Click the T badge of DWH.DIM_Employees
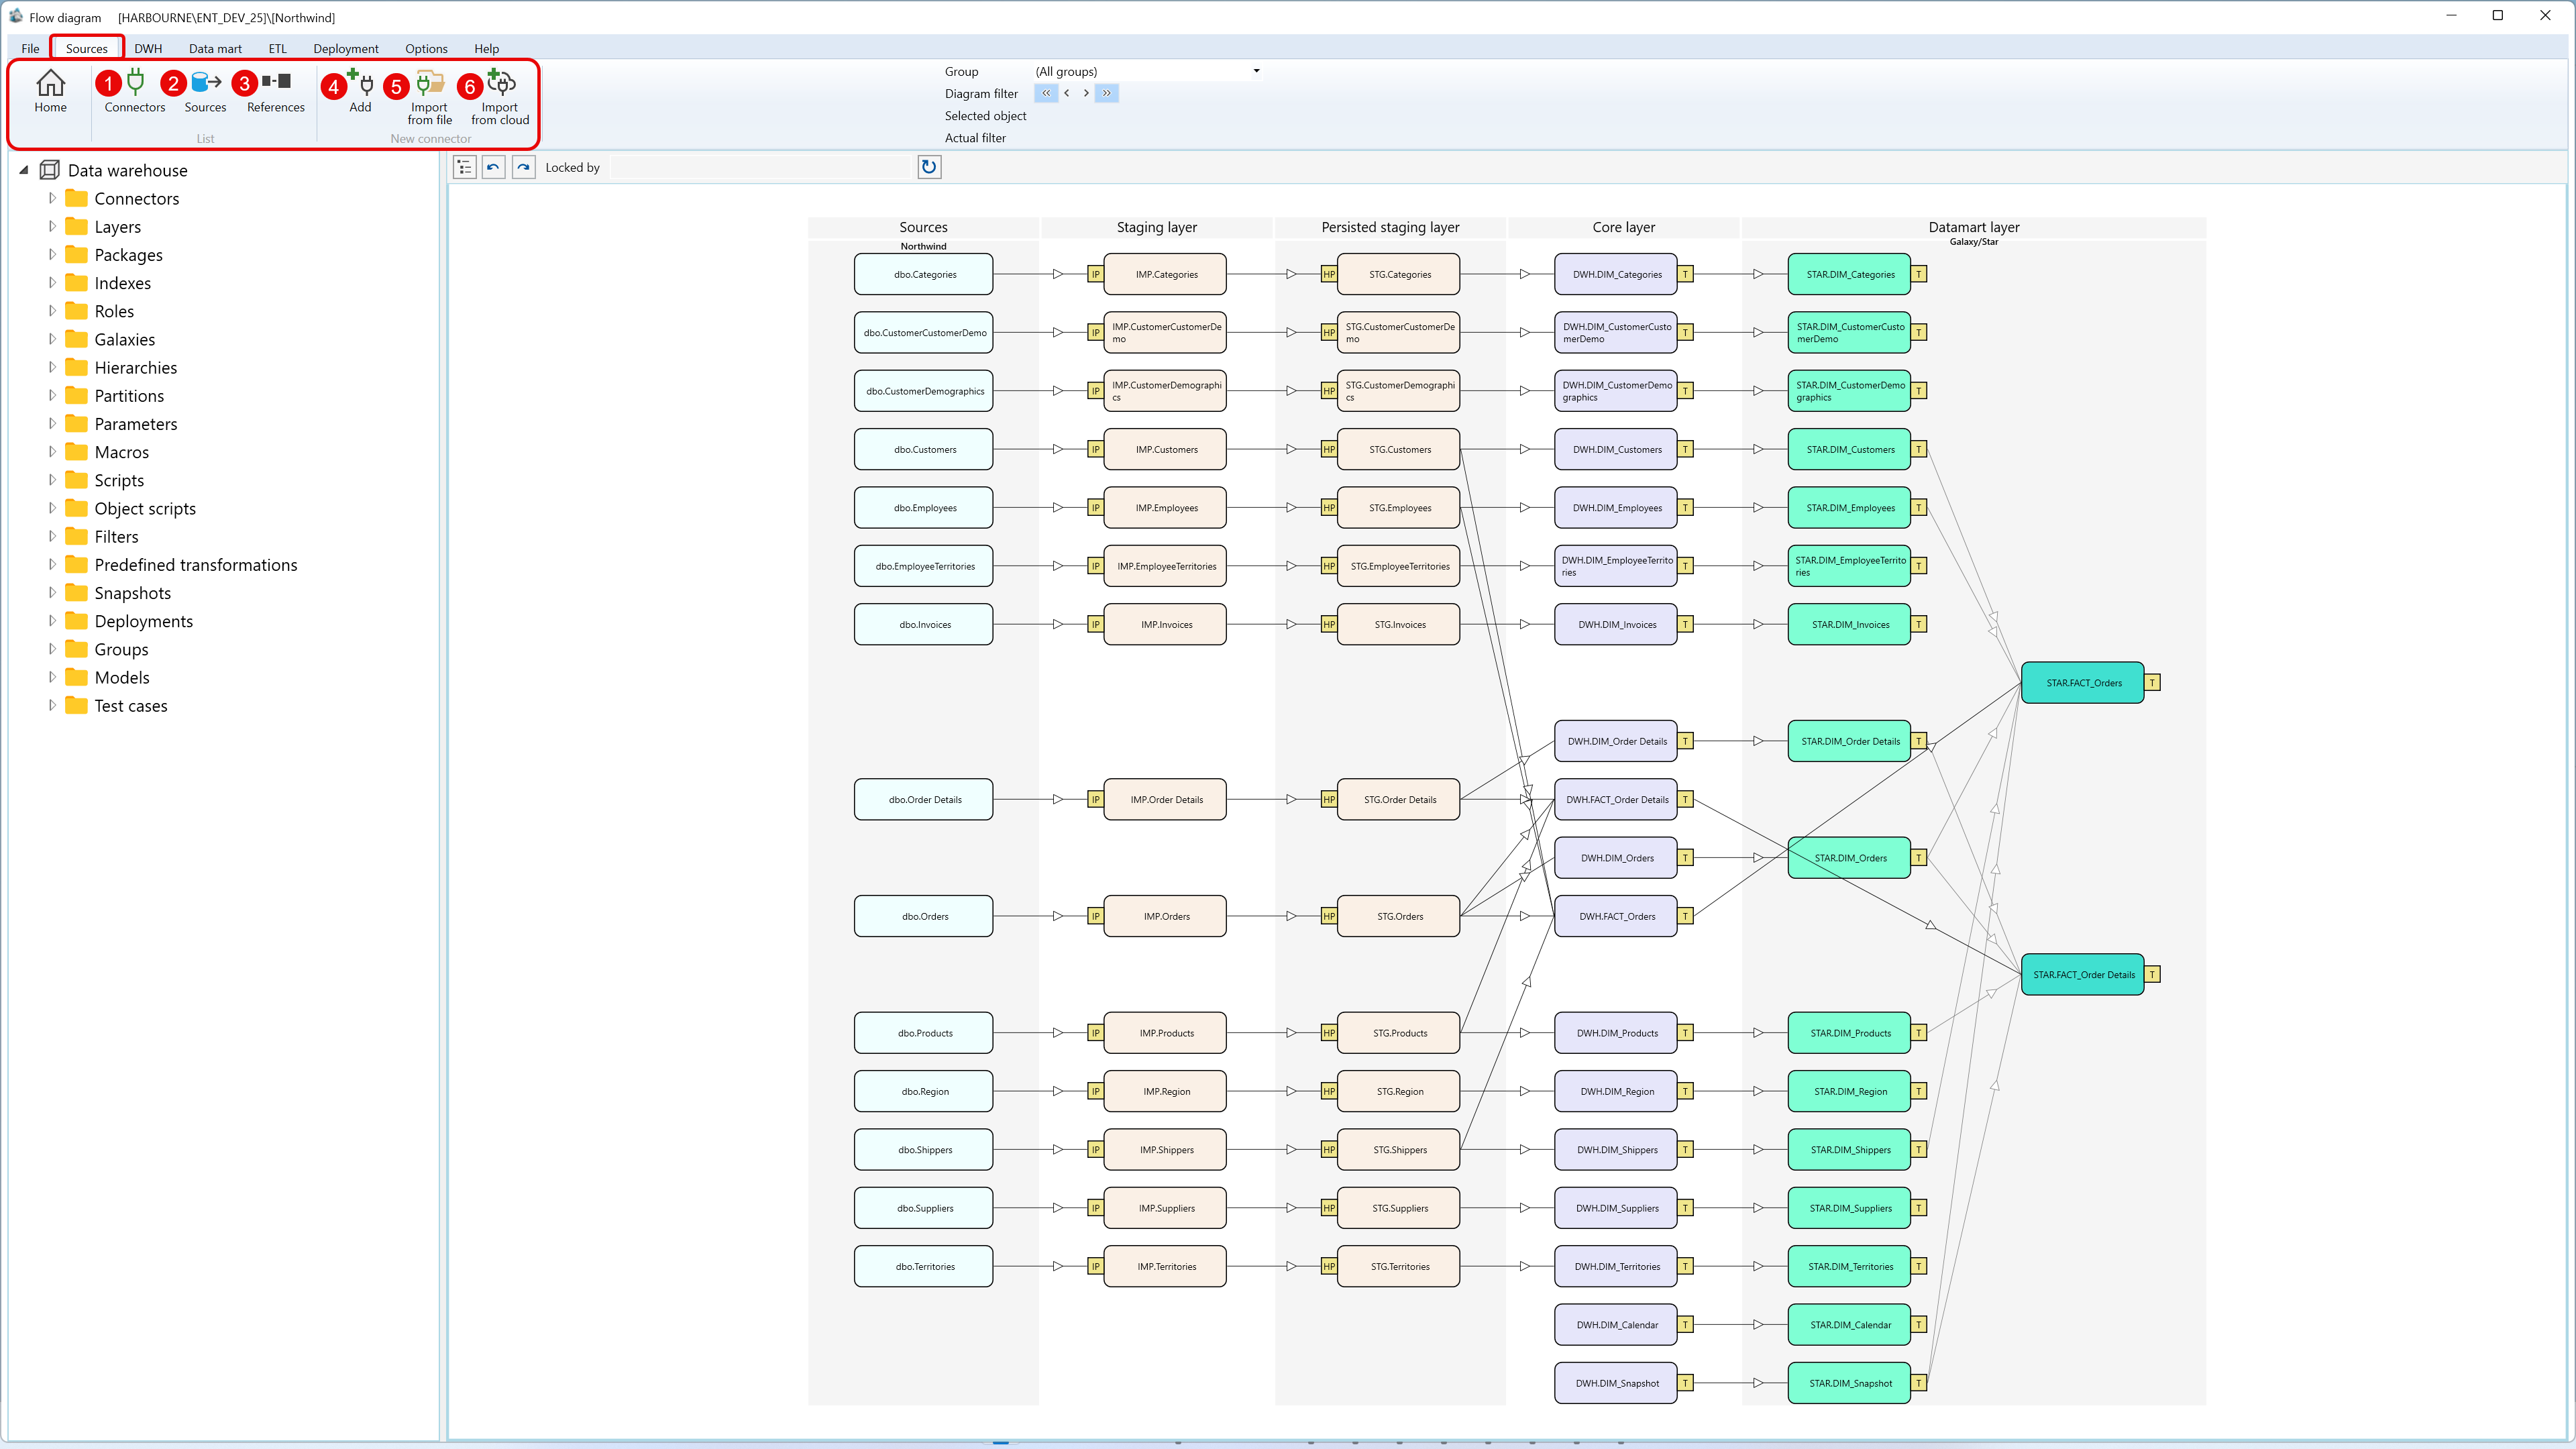 (x=1686, y=508)
